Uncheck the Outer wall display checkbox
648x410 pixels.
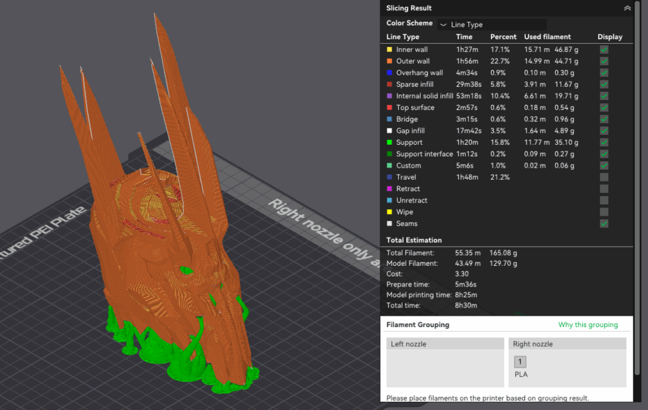tap(604, 61)
